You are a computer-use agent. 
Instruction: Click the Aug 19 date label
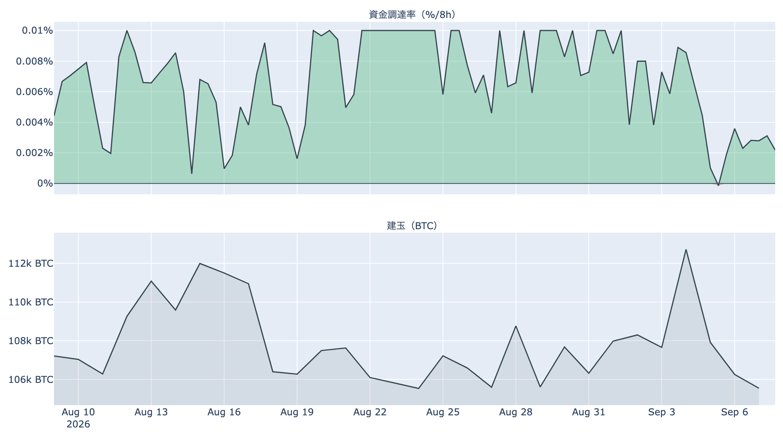(x=297, y=412)
